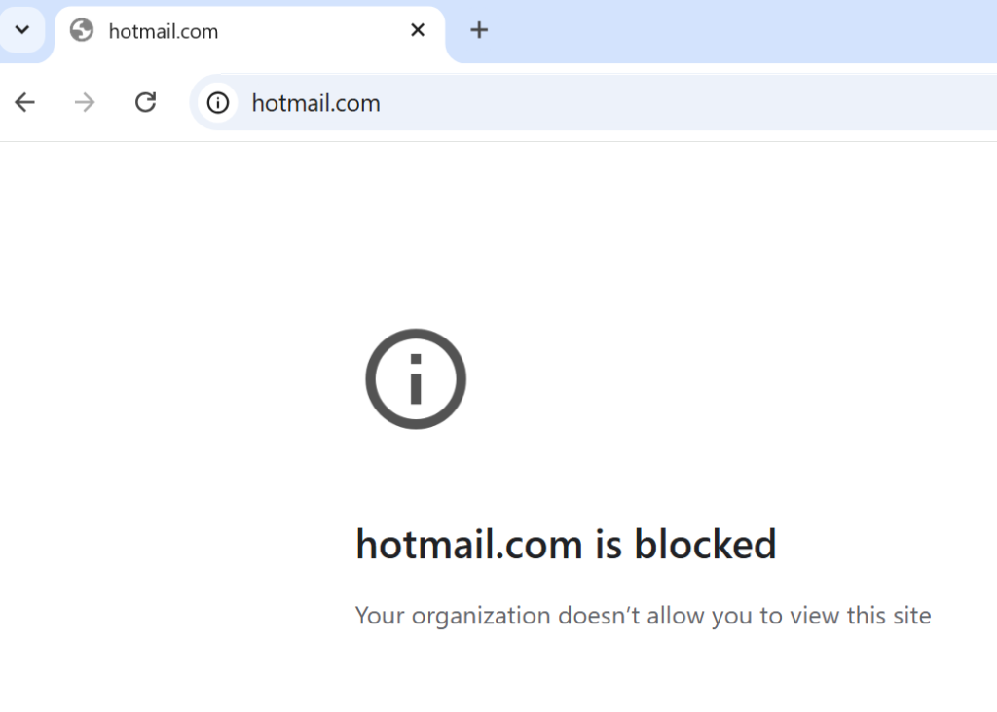Viewport: 997px width, 712px height.
Task: Click the "Your organization doesn't allow" message
Action: coord(643,616)
